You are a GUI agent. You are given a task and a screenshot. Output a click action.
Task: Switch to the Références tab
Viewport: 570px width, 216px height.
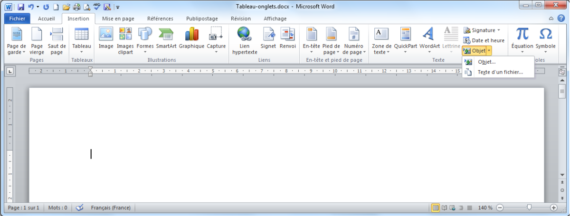click(160, 19)
